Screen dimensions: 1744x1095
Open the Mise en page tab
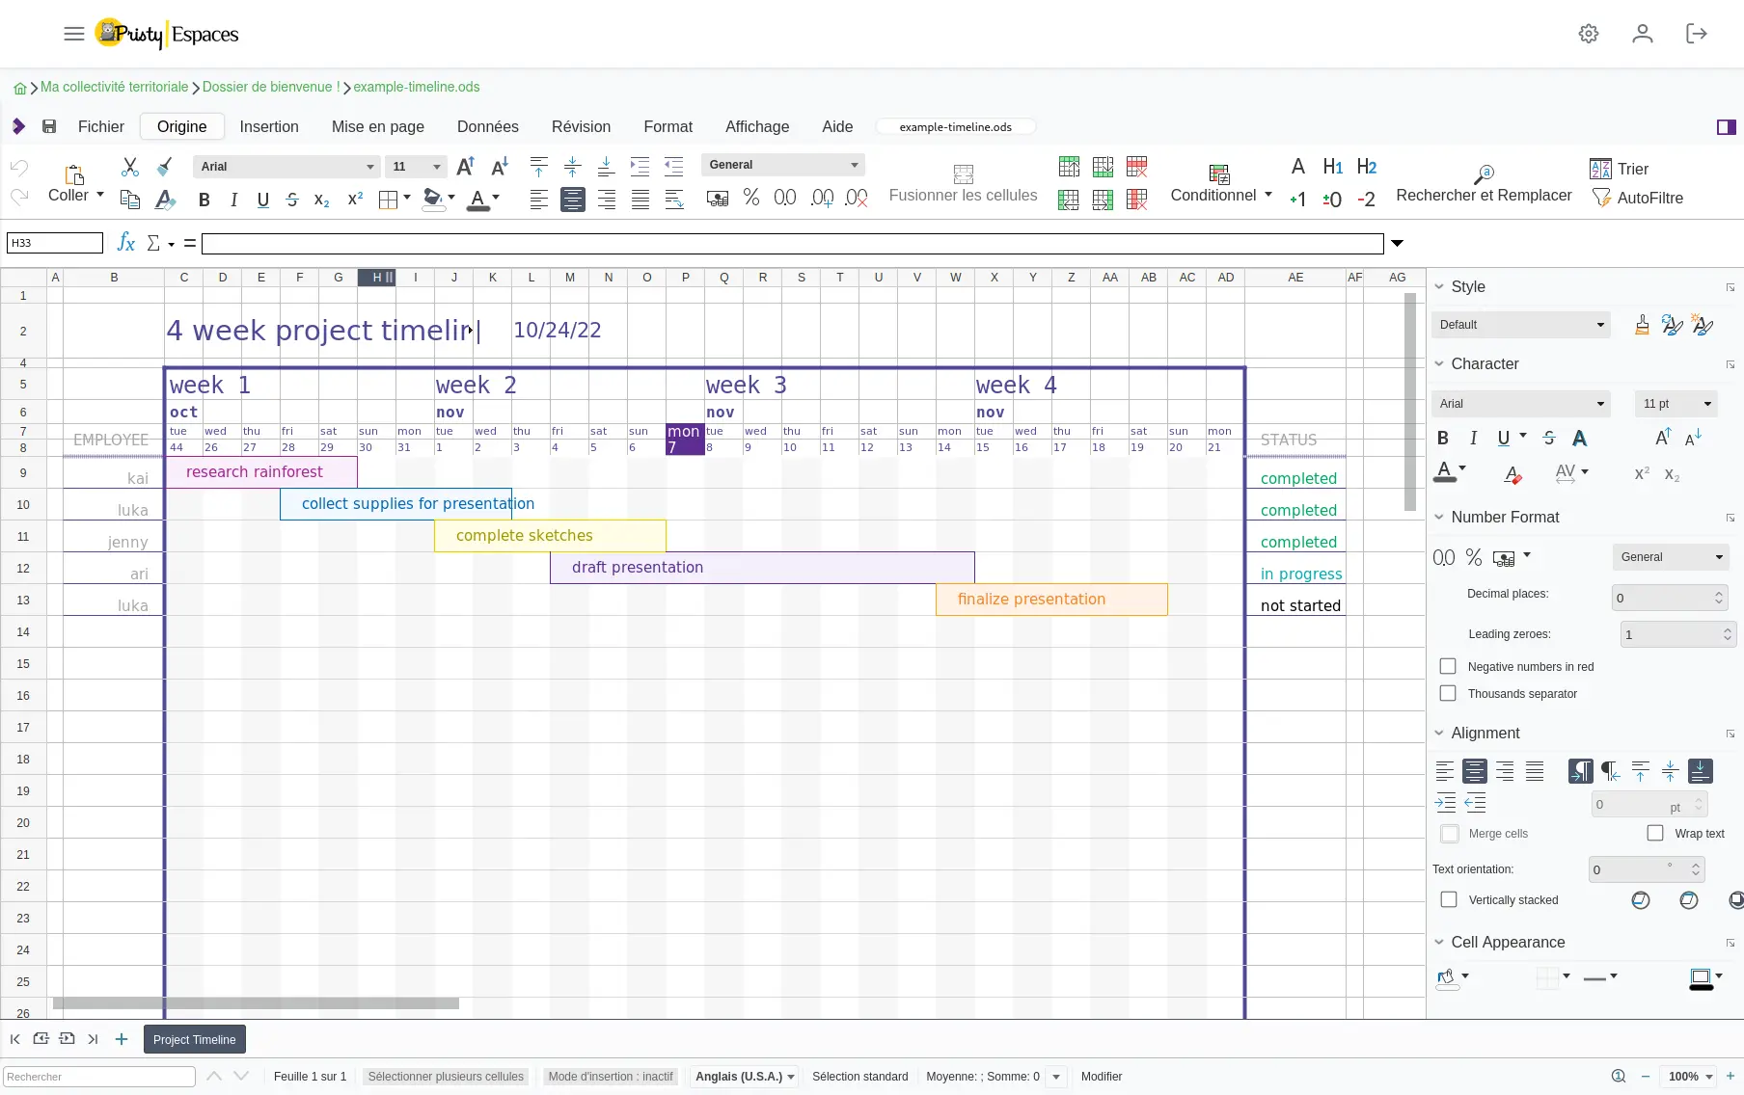point(378,127)
